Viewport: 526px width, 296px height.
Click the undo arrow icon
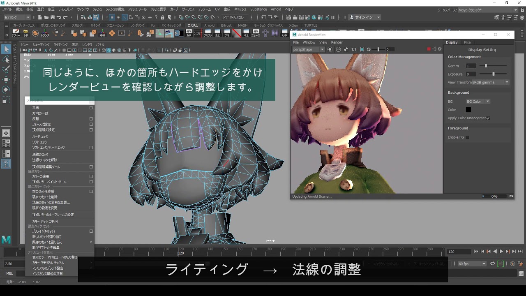[x=59, y=17]
